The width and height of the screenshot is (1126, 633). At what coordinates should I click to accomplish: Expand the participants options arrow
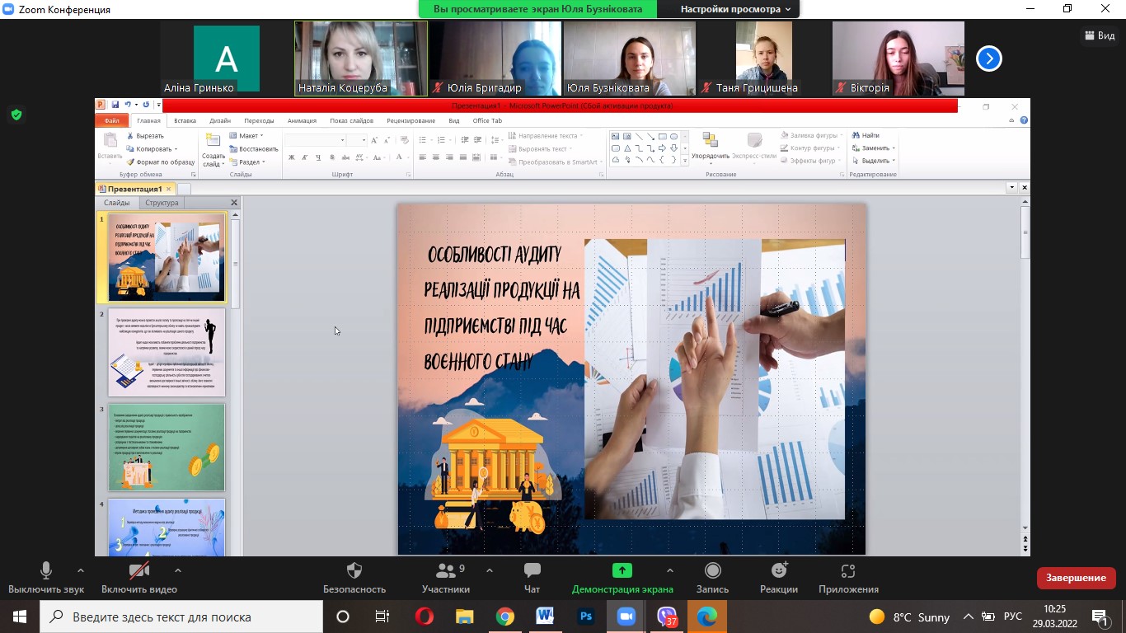(490, 570)
